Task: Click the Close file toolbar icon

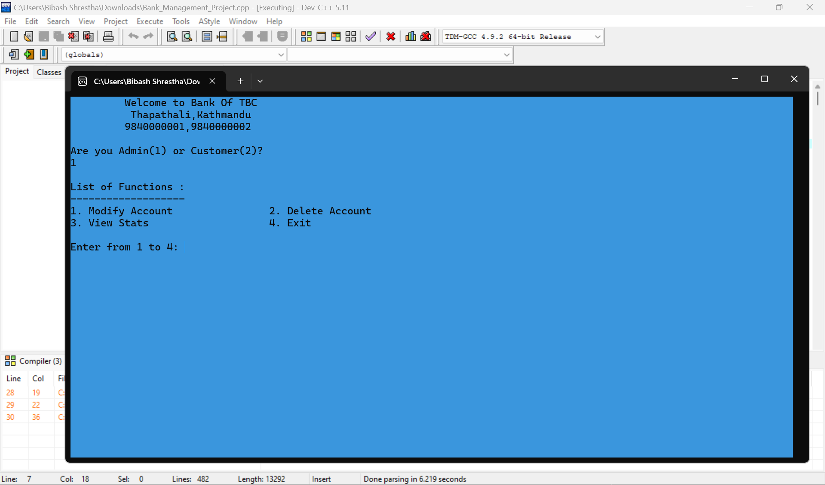Action: coord(73,37)
